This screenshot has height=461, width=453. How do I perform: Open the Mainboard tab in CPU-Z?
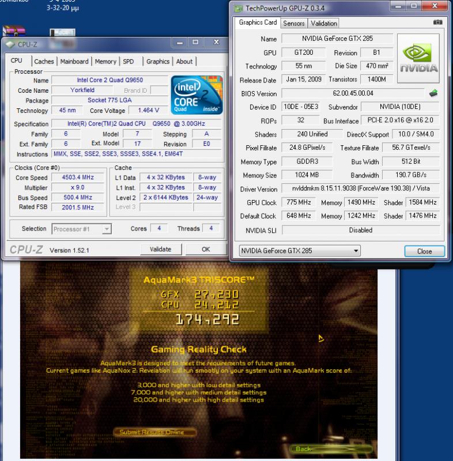coord(74,62)
